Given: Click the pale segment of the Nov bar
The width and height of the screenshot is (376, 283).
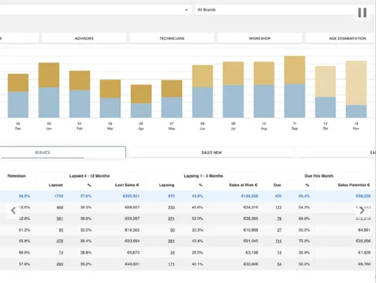Looking at the screenshot, I should (x=356, y=83).
